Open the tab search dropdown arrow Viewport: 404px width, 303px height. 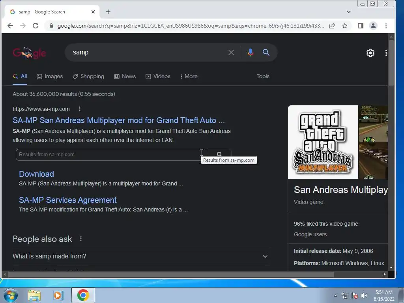pyautogui.click(x=349, y=12)
